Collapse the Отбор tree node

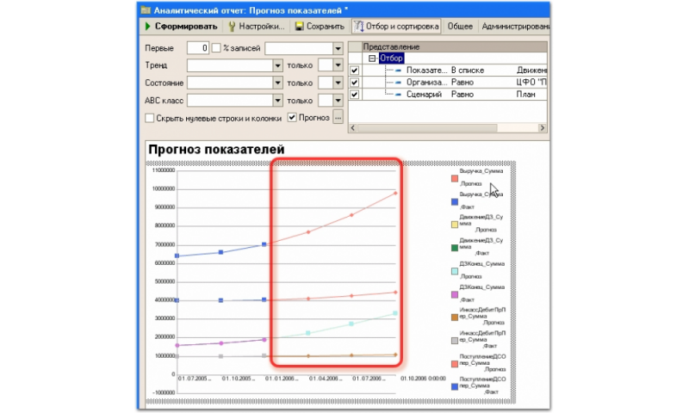pyautogui.click(x=372, y=59)
